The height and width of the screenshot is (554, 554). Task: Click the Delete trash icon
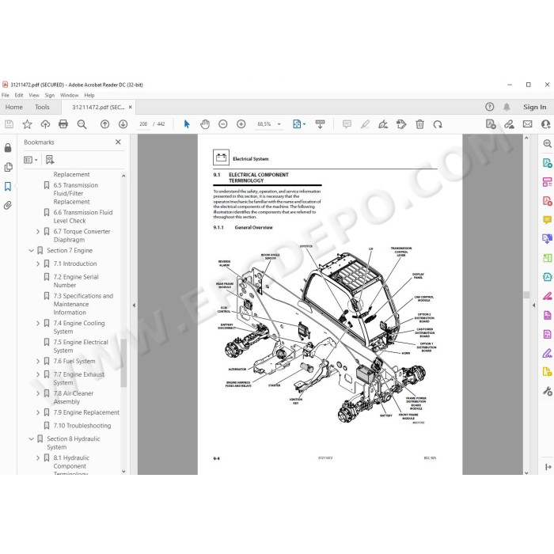[x=419, y=124]
